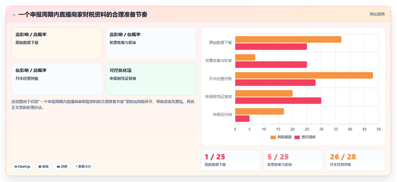
Task: Click the orange bar for 申报前凭证复核
Action: tap(264, 93)
